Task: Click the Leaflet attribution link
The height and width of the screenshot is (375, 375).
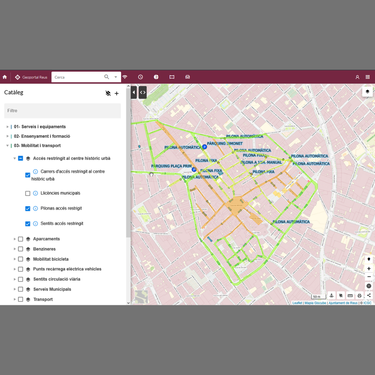Action: (x=297, y=303)
